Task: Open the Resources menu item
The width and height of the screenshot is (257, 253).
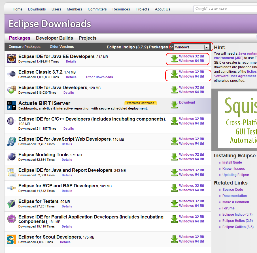Action: tap(121, 9)
